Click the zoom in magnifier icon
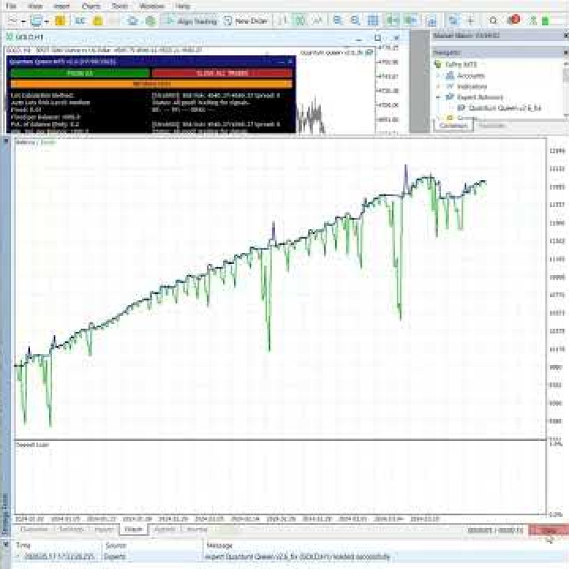The width and height of the screenshot is (569, 569). pyautogui.click(x=337, y=21)
